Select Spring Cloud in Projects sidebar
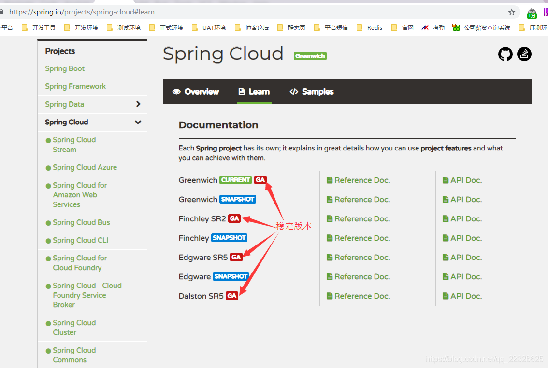The image size is (548, 368). 66,122
